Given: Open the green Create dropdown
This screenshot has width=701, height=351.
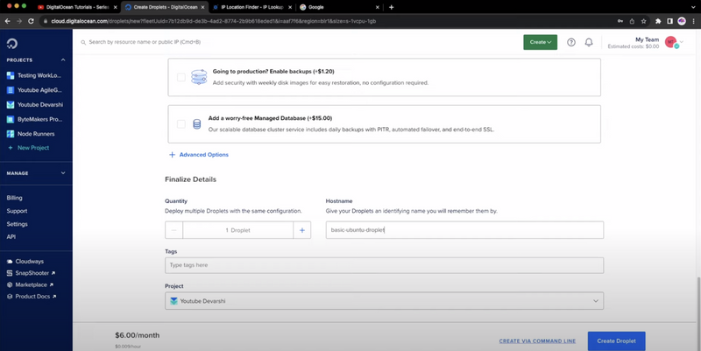Looking at the screenshot, I should (x=540, y=42).
